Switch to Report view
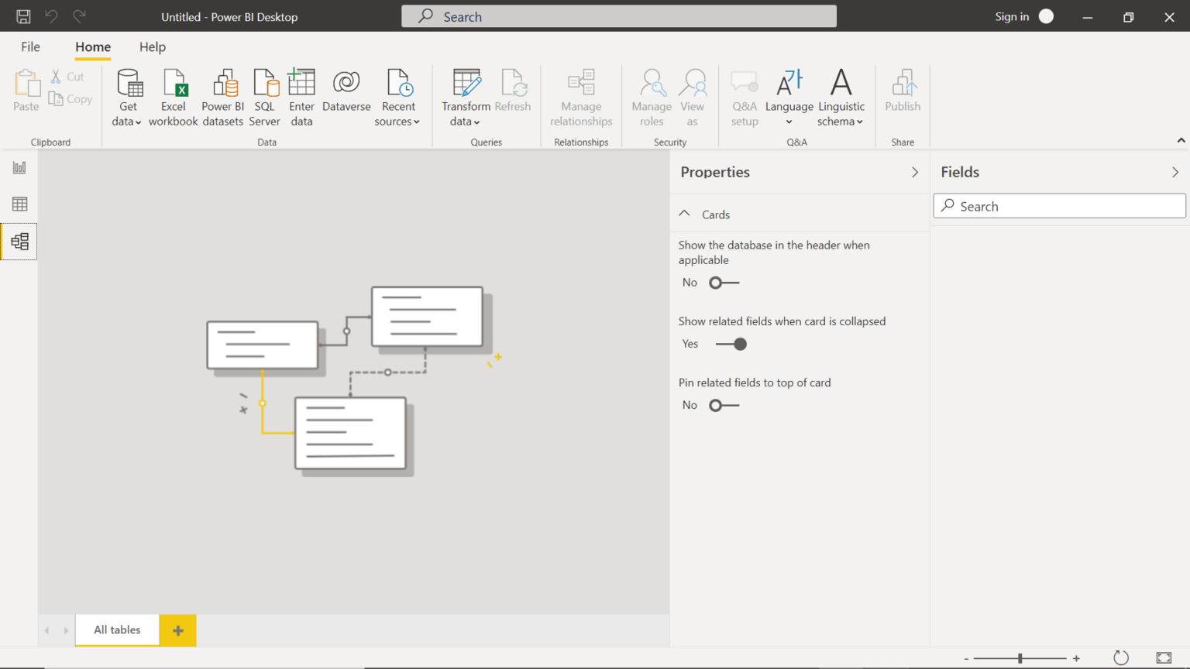The height and width of the screenshot is (669, 1190). (19, 166)
